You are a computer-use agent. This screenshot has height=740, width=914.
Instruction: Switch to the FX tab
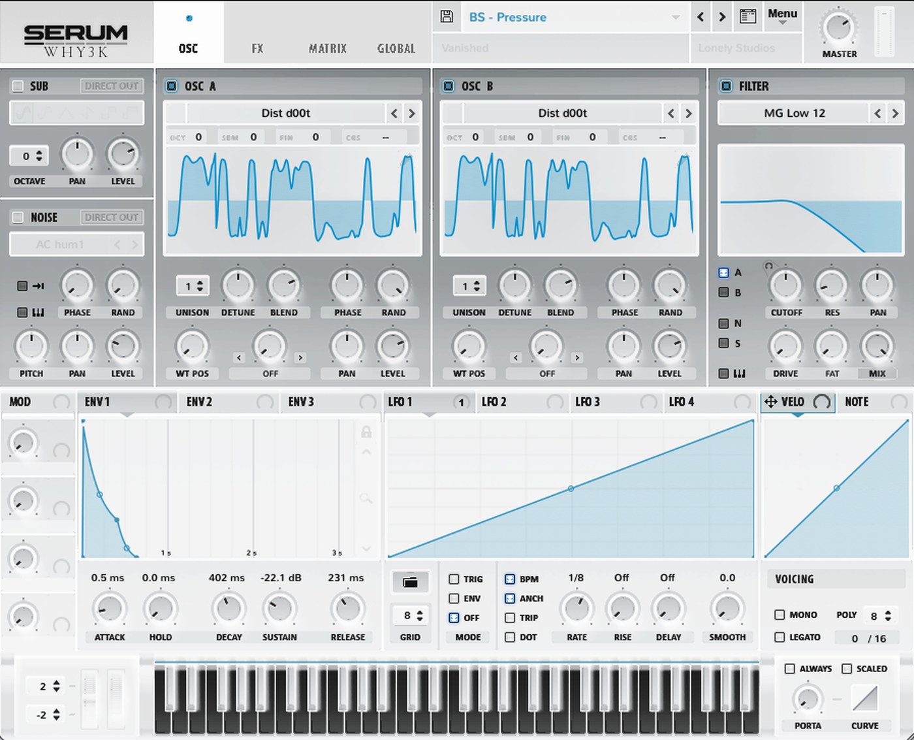pos(258,48)
